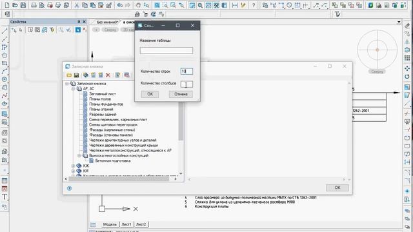413x232 pixels.
Task: Select the Line drawing tool
Action: pyautogui.click(x=5, y=31)
